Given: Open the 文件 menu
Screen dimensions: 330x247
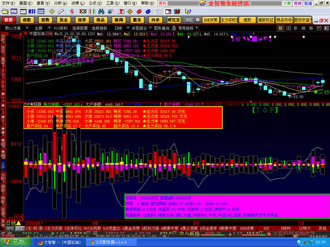Looking at the screenshot, I should click(8, 3).
